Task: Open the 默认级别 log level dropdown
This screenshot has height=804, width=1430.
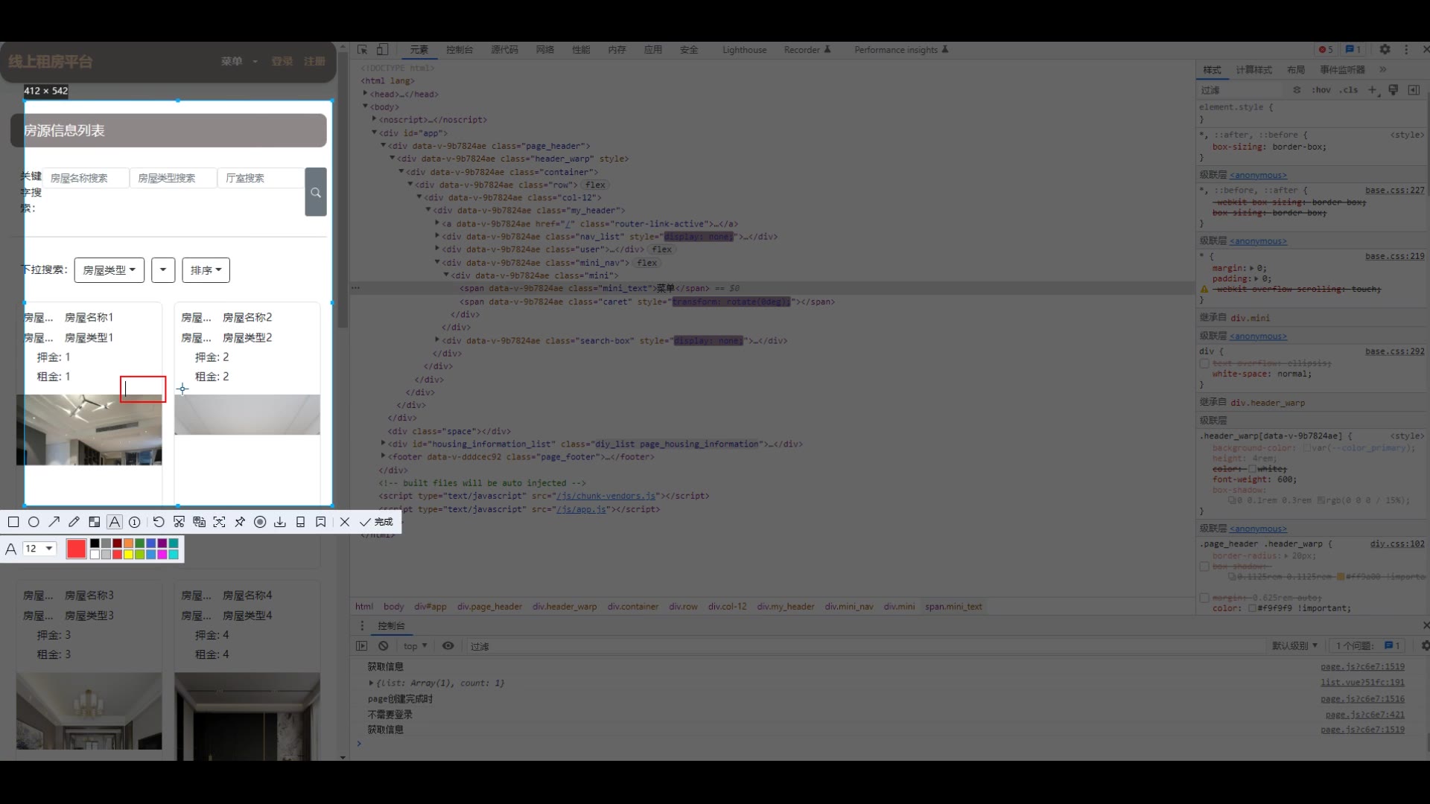Action: coord(1294,646)
